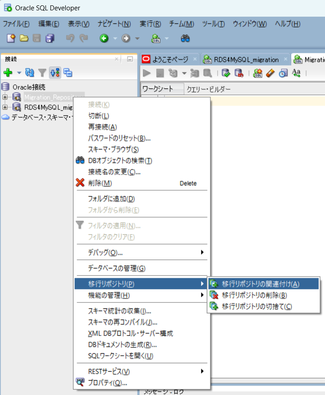The width and height of the screenshot is (325, 395).
Task: Open dropdown arrow beside New Connection plus
Action: click(19, 73)
